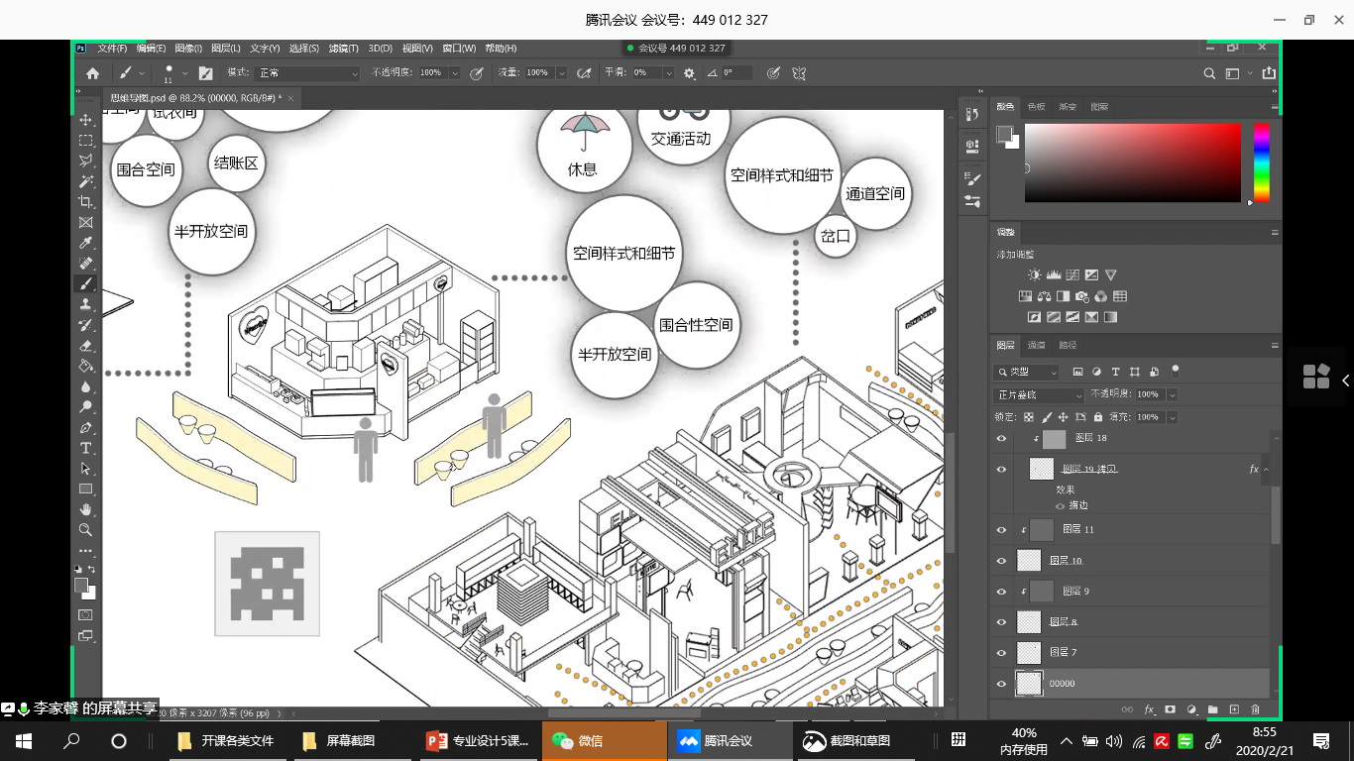Select the Clone Stamp tool

(86, 304)
